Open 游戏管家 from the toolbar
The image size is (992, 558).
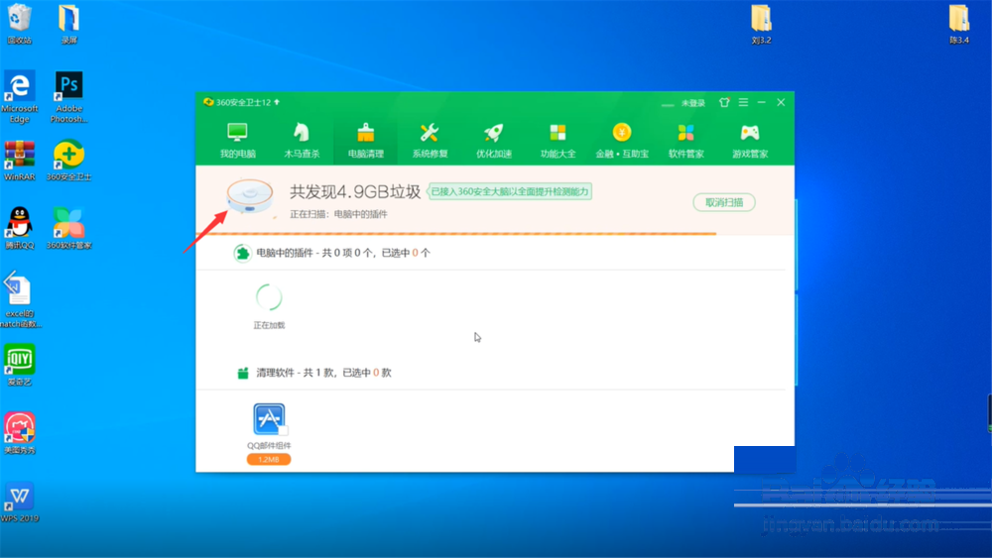point(750,141)
